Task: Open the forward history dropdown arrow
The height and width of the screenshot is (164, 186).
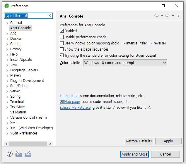Action: 173,16
